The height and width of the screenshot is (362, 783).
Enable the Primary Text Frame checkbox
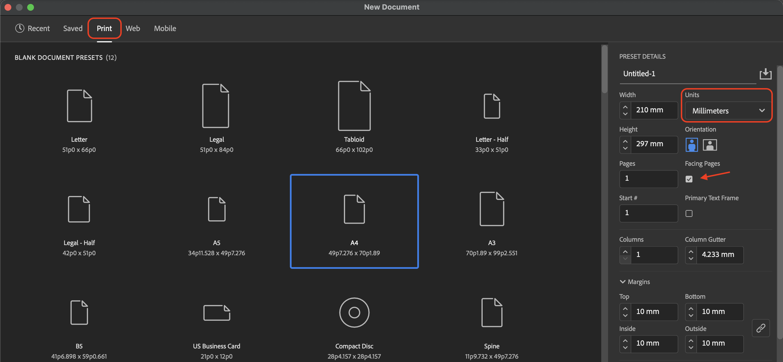coord(689,213)
